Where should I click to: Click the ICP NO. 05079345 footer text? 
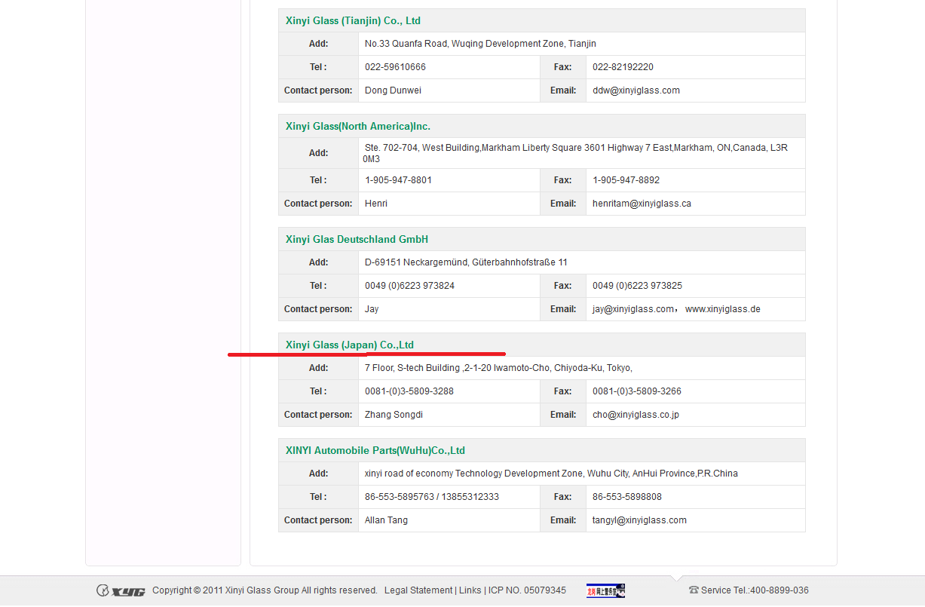[527, 590]
